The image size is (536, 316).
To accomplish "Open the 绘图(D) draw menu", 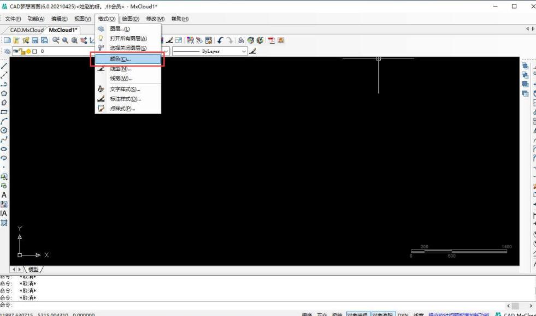I will pyautogui.click(x=131, y=19).
